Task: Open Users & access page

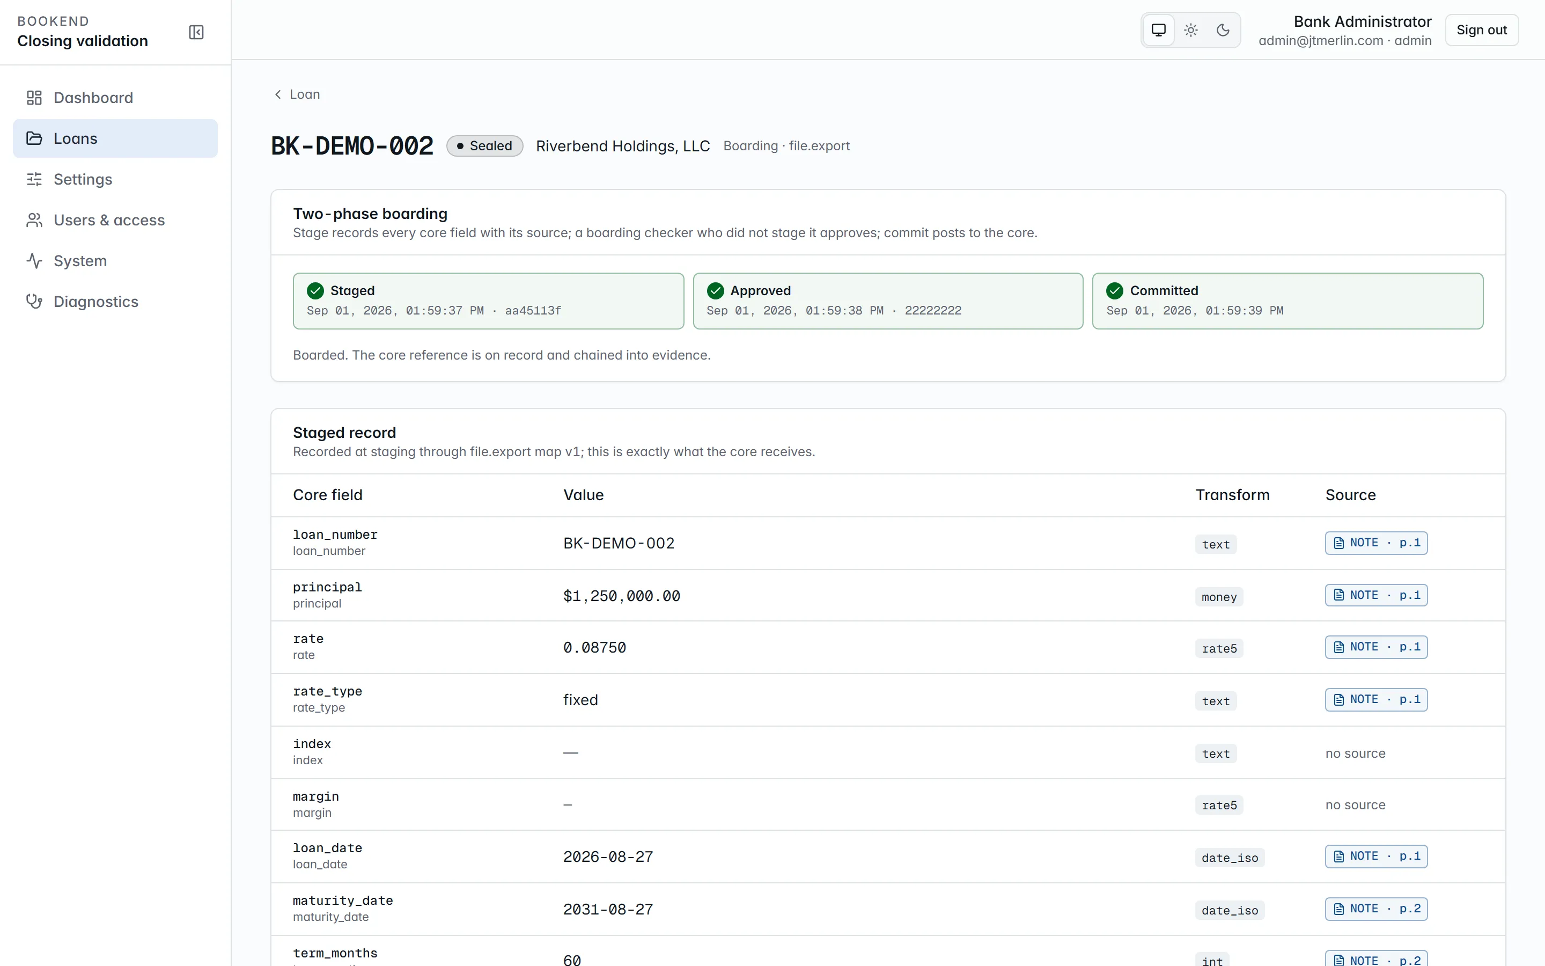Action: 115,221
